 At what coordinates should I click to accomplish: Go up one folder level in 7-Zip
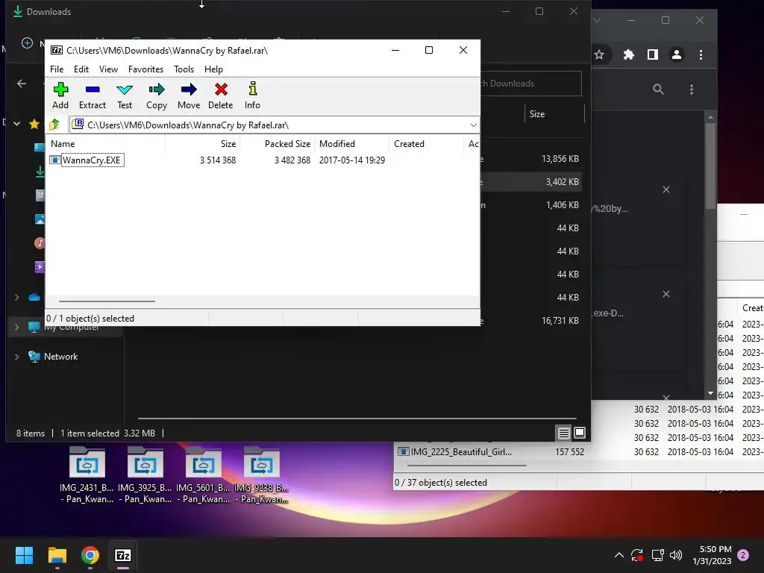(54, 125)
